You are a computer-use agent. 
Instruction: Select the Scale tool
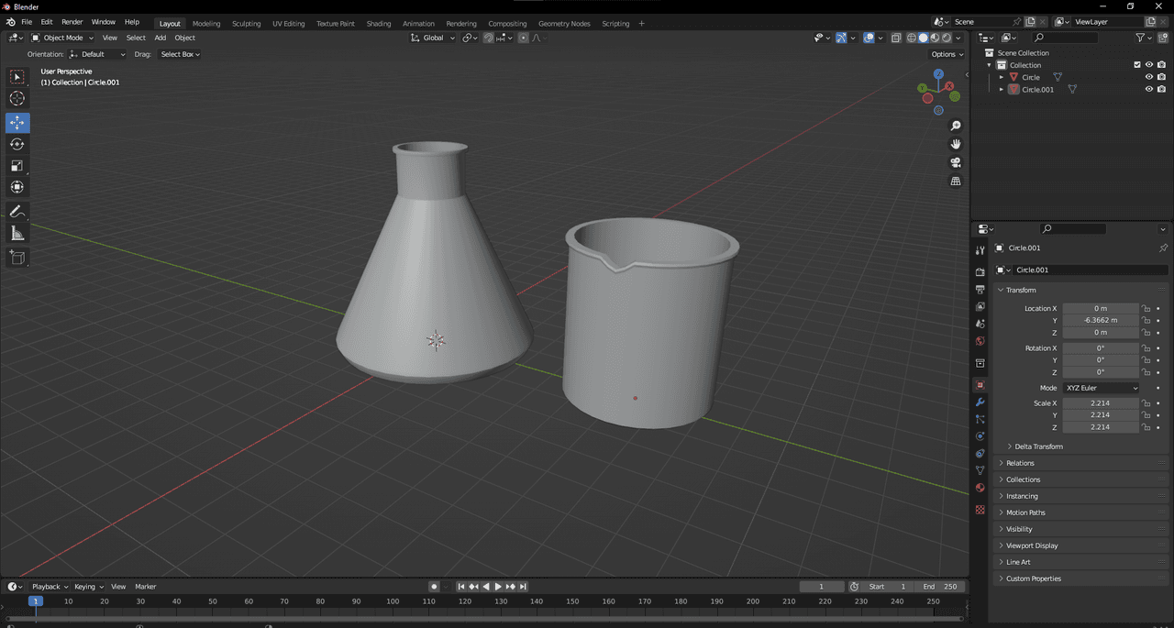17,166
